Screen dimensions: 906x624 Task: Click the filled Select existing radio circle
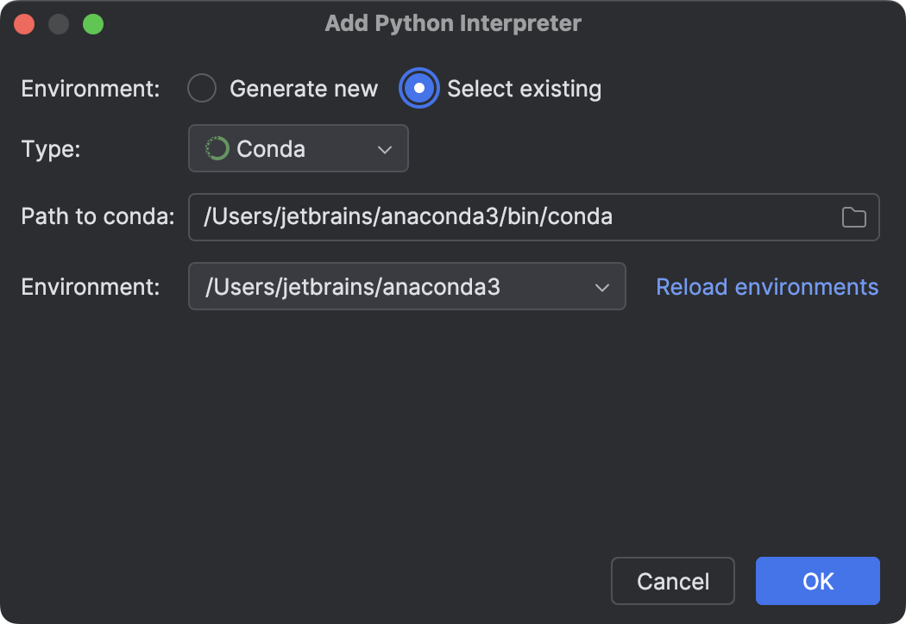click(x=418, y=88)
